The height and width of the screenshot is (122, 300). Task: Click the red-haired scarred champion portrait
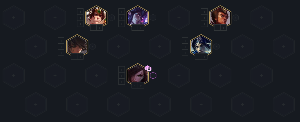(138, 74)
